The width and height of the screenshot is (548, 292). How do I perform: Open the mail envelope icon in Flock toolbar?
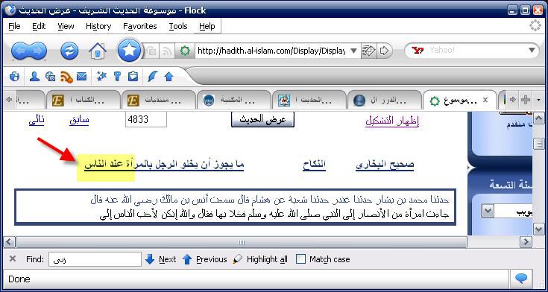click(81, 76)
